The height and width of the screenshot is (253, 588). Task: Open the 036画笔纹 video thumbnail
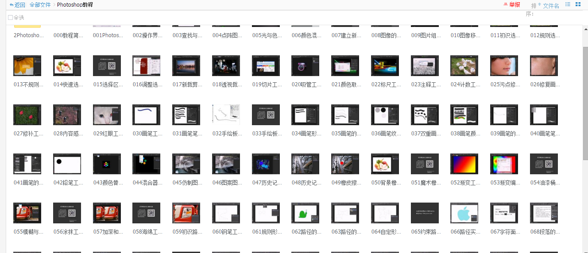[385, 115]
